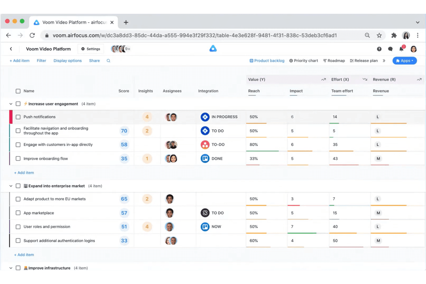Click the browser address bar URL
This screenshot has height=284, width=426.
(195, 35)
